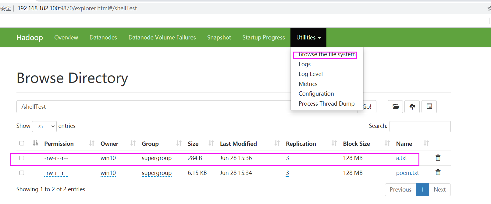Click replication value 3 for a.txt
This screenshot has width=491, height=204.
point(287,158)
